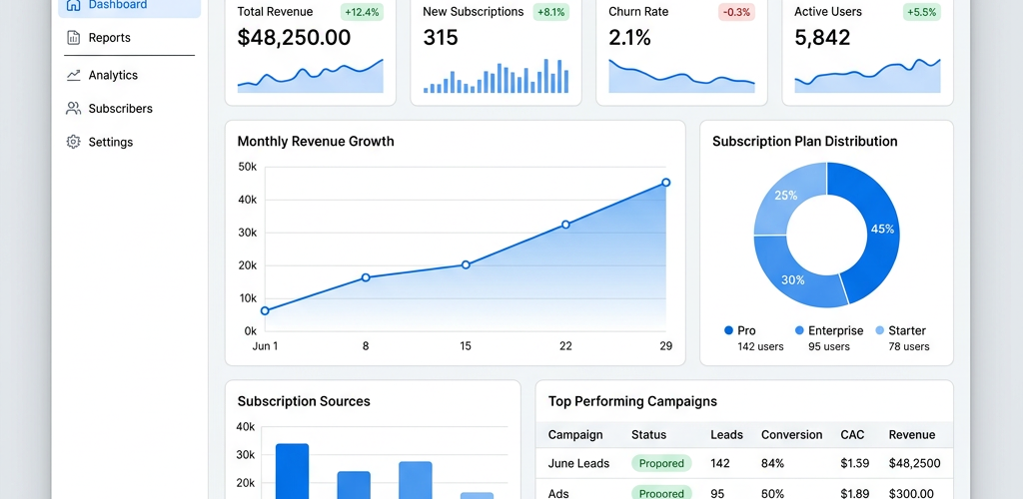1023x499 pixels.
Task: Click the Subscribers people icon
Action: (74, 108)
